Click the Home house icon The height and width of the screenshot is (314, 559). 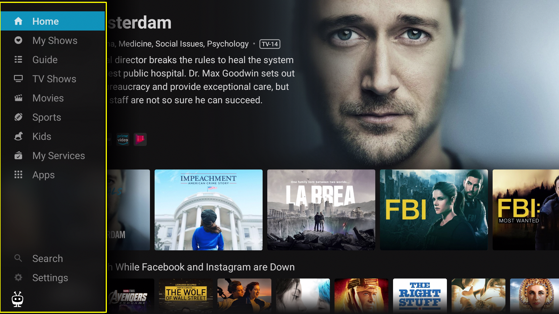pyautogui.click(x=18, y=21)
